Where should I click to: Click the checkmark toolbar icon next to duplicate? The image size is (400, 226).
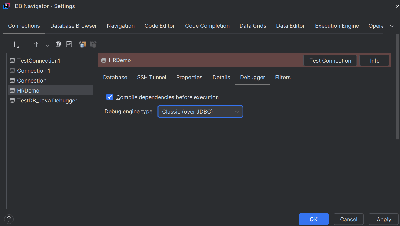point(69,44)
